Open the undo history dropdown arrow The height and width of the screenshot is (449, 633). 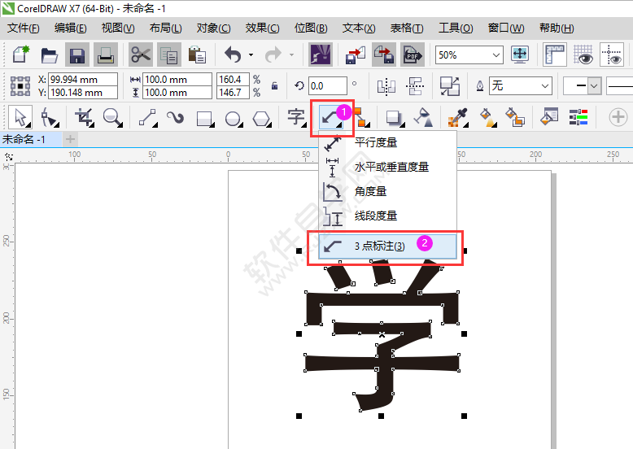251,54
